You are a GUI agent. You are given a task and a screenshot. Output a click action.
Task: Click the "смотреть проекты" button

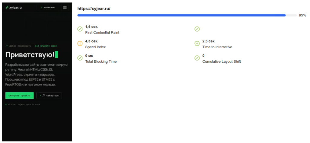pyautogui.click(x=19, y=96)
